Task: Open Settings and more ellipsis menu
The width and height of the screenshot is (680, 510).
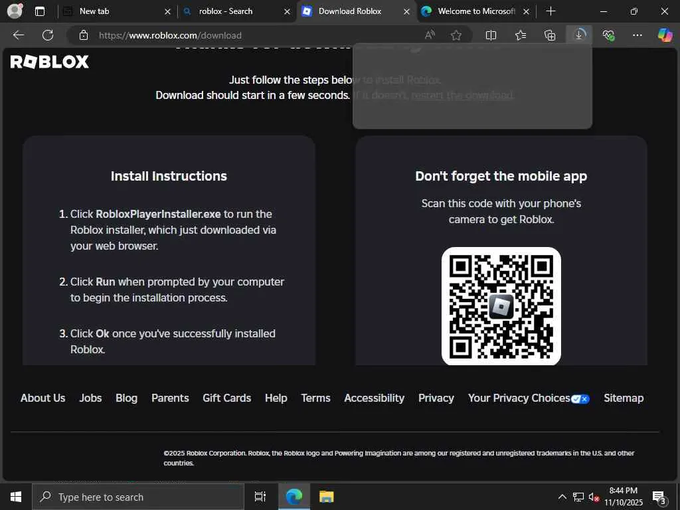Action: [x=637, y=35]
